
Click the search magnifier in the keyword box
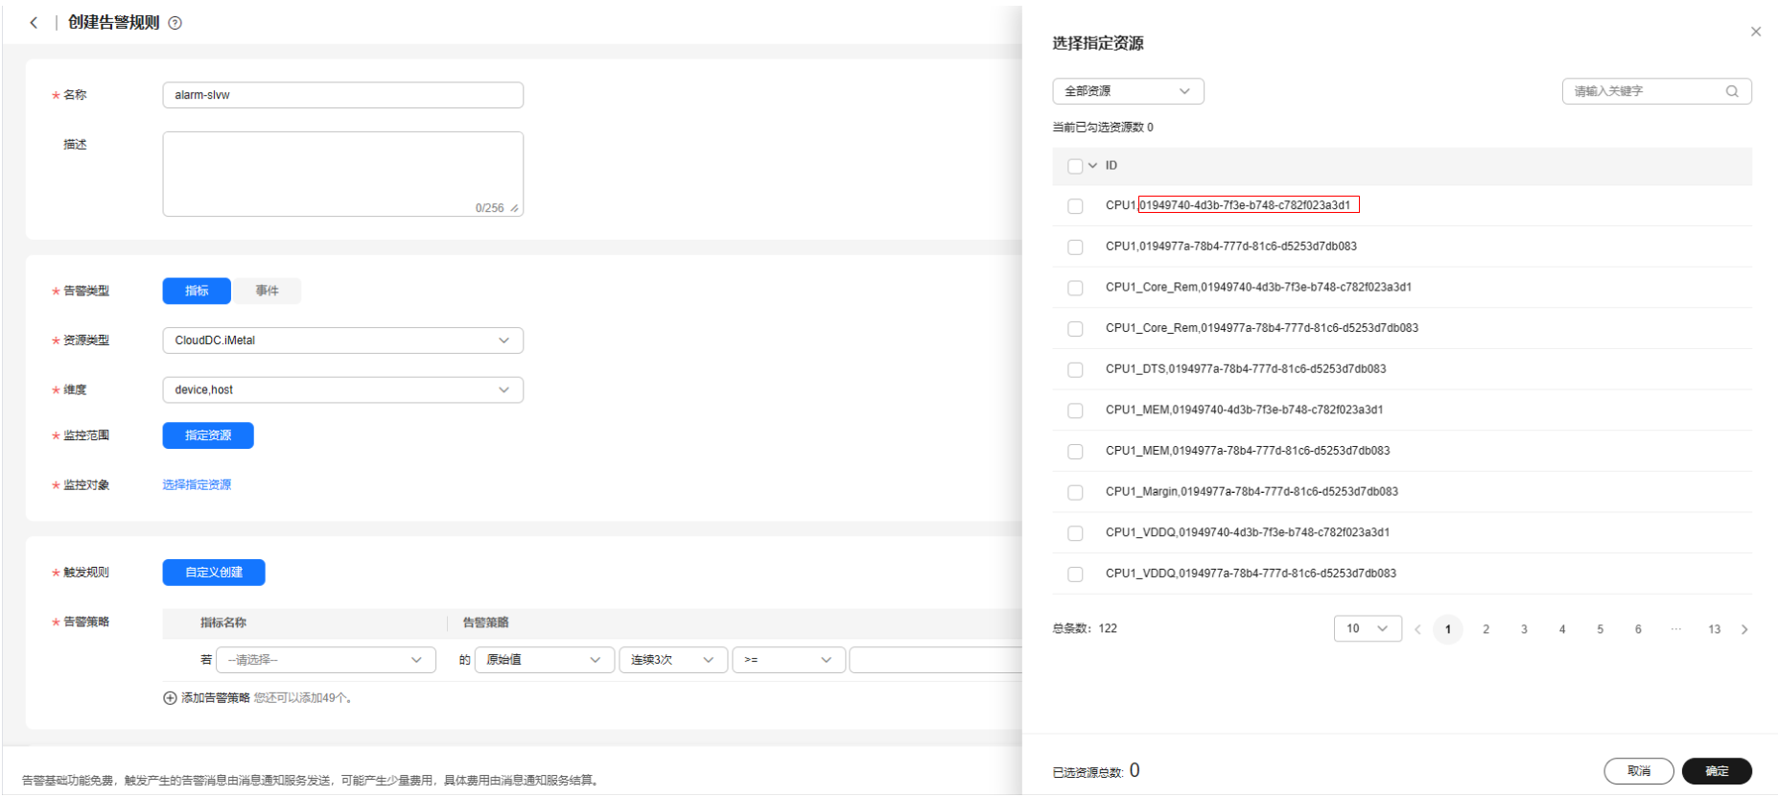pos(1732,91)
